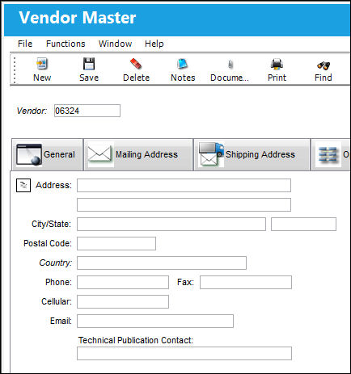
Task: Click the small icon beside Address label
Action: tap(23, 185)
